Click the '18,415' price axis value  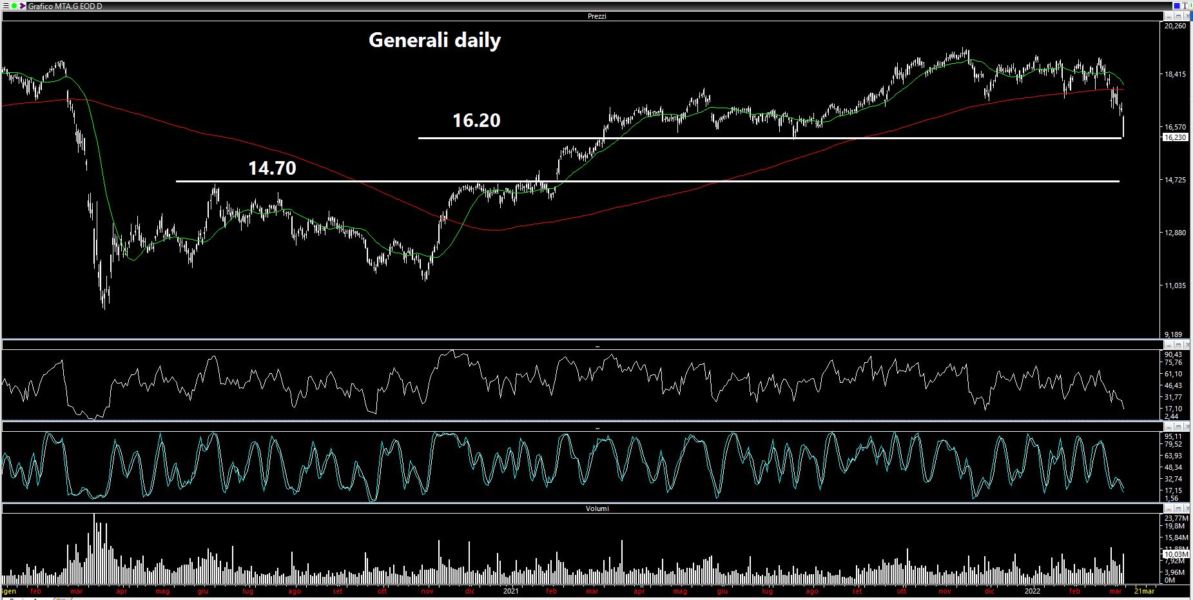[x=1175, y=75]
